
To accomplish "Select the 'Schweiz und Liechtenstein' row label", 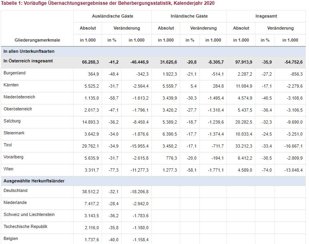I will pyautogui.click(x=29, y=215).
